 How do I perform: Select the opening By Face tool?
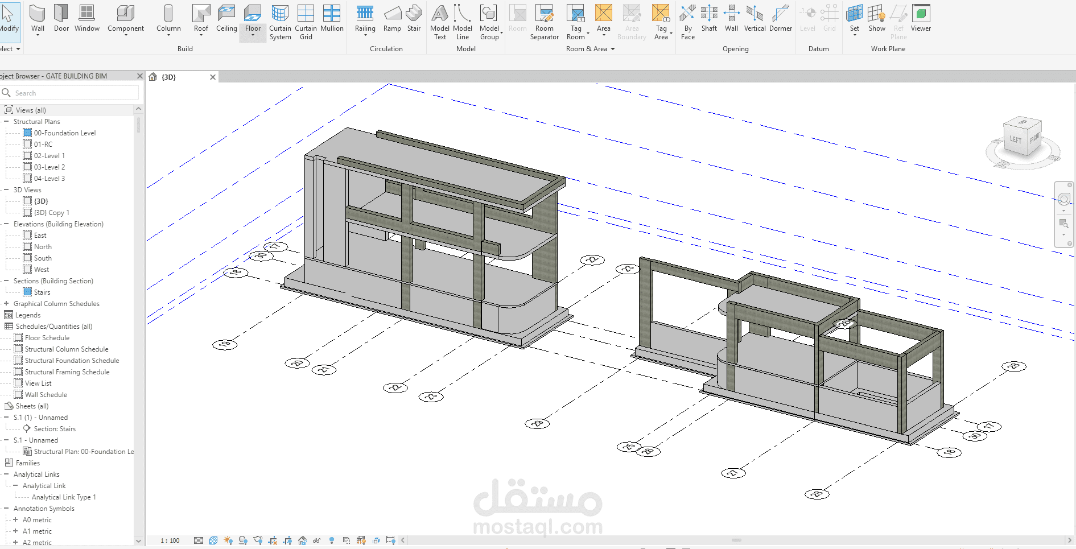(x=688, y=23)
